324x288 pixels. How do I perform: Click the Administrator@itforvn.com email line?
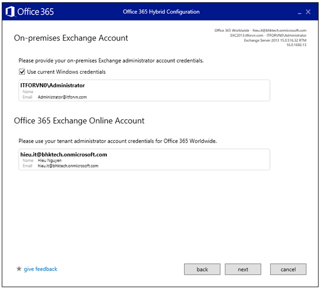(x=62, y=97)
